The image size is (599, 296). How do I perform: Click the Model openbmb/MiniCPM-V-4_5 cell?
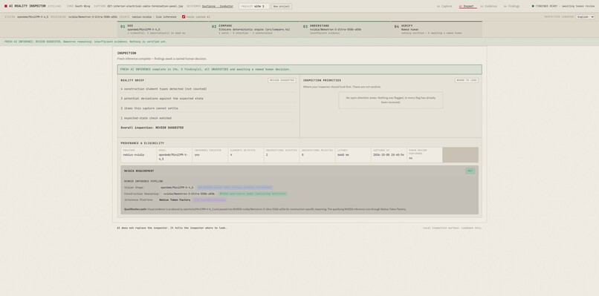click(x=174, y=155)
